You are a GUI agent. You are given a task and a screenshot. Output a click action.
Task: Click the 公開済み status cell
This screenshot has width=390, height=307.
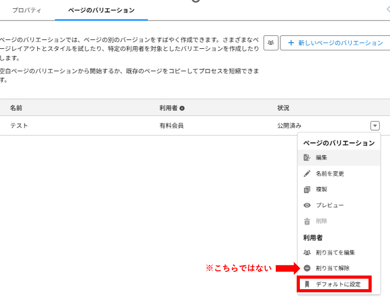289,126
